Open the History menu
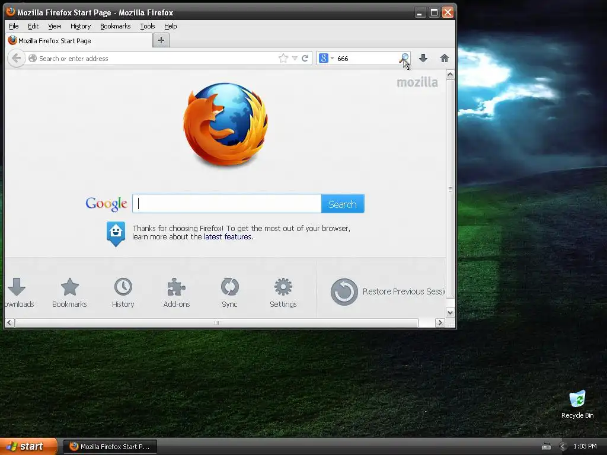The height and width of the screenshot is (455, 607). point(81,26)
